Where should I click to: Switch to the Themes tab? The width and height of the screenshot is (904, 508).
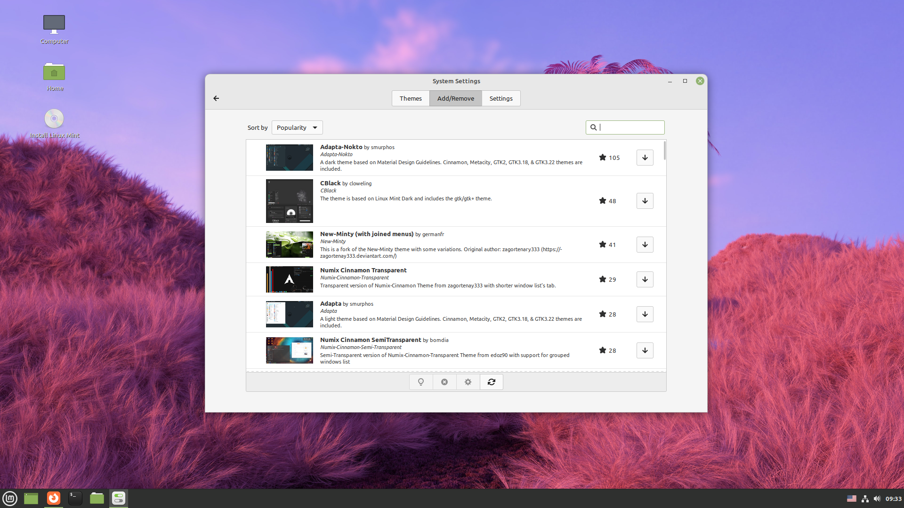pos(411,98)
